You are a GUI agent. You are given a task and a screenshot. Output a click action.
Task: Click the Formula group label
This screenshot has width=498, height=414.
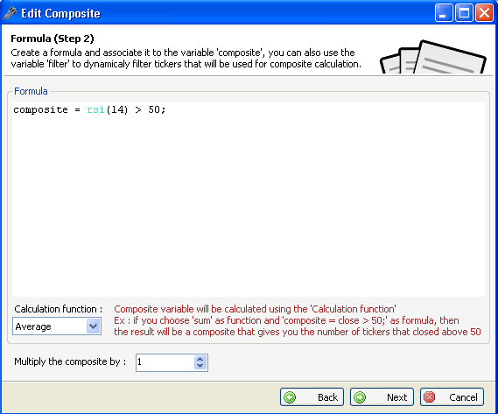coord(31,91)
